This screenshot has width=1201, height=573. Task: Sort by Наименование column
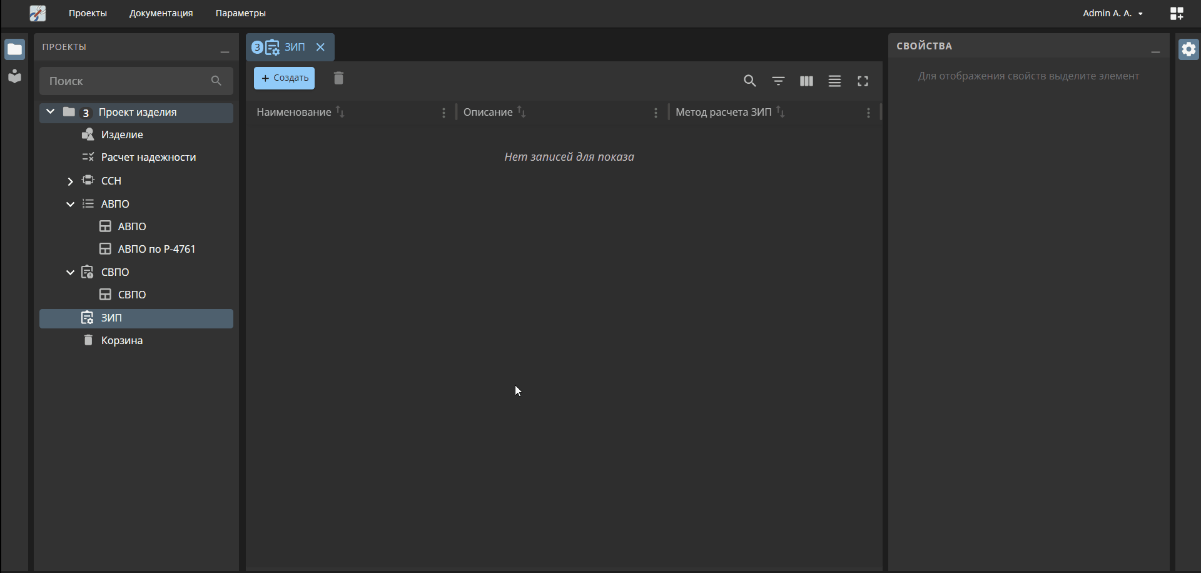coord(340,111)
